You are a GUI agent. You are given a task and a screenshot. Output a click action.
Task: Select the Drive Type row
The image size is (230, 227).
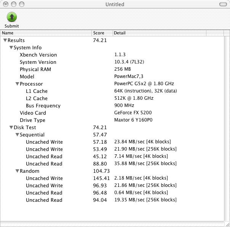pos(112,120)
